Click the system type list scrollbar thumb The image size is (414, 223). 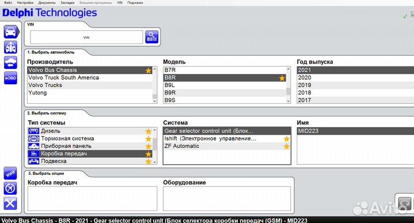(x=155, y=144)
